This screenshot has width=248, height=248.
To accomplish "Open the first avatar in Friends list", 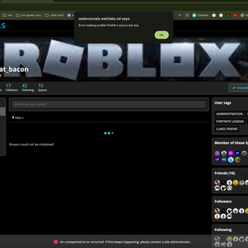I will pyautogui.click(x=217, y=183).
